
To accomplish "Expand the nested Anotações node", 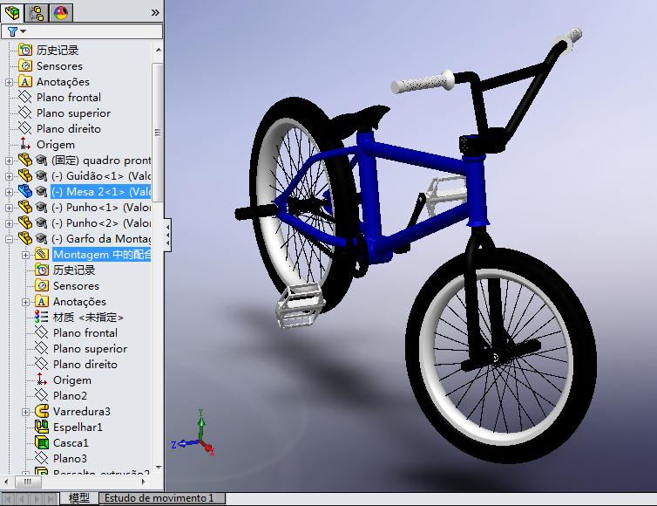I will [x=25, y=302].
